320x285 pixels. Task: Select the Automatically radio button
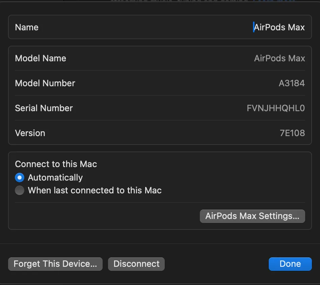(x=20, y=178)
